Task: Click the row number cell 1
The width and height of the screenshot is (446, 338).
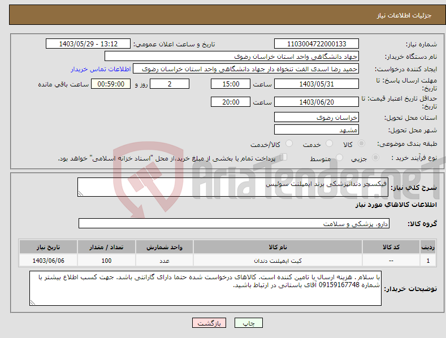Action: click(428, 261)
